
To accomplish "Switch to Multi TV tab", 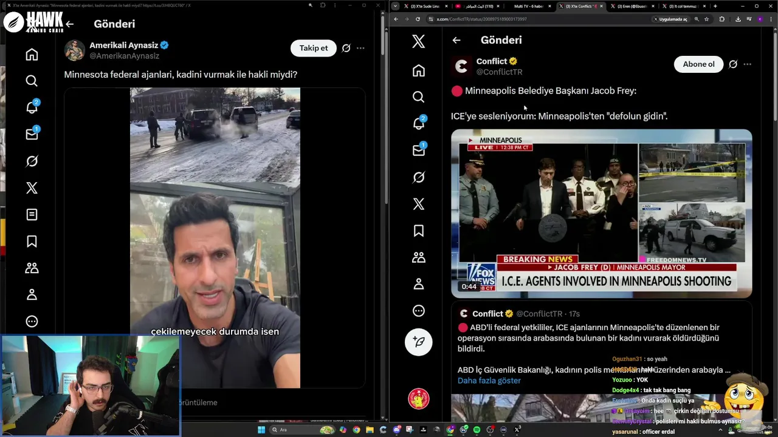I will coord(528,6).
